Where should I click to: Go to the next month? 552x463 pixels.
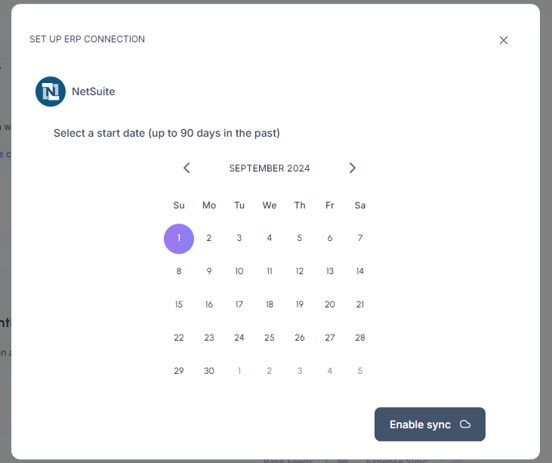click(x=352, y=168)
